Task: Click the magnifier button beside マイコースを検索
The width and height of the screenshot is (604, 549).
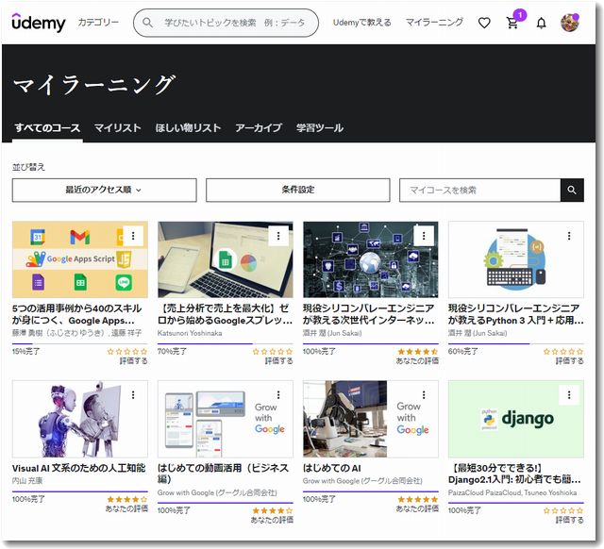Action: pyautogui.click(x=572, y=190)
